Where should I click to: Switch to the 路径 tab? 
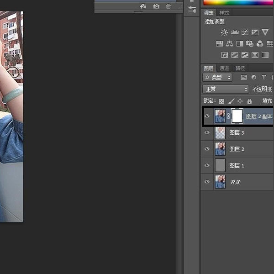240,68
